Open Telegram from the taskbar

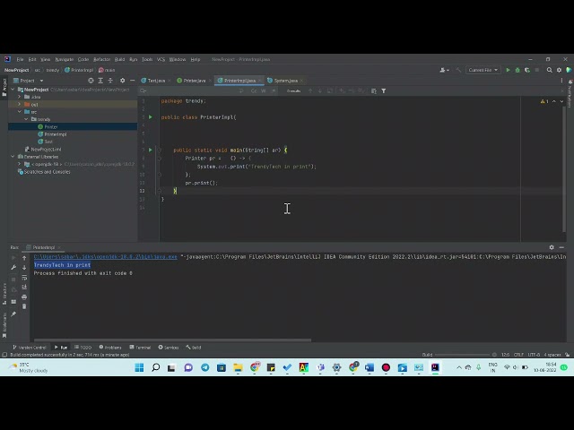pos(205,367)
